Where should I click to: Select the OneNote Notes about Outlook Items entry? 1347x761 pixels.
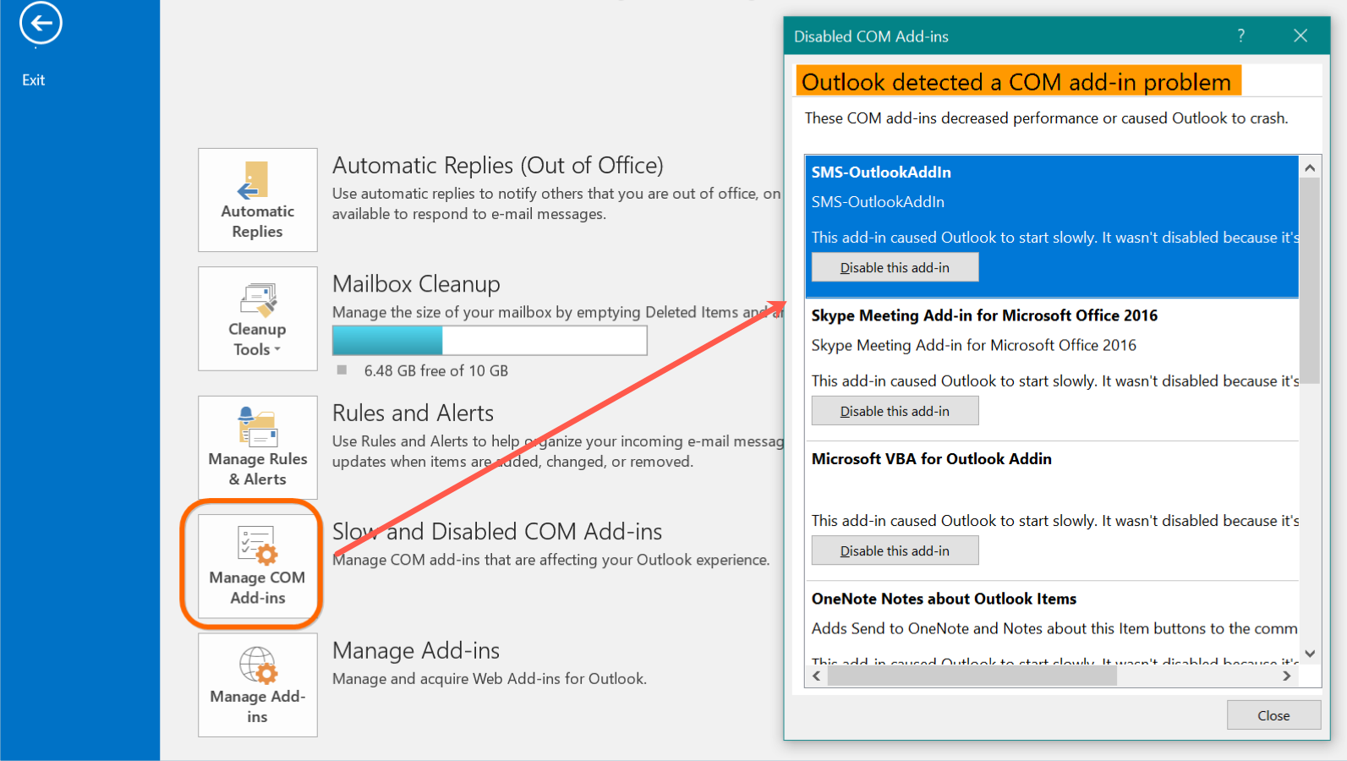tap(944, 599)
